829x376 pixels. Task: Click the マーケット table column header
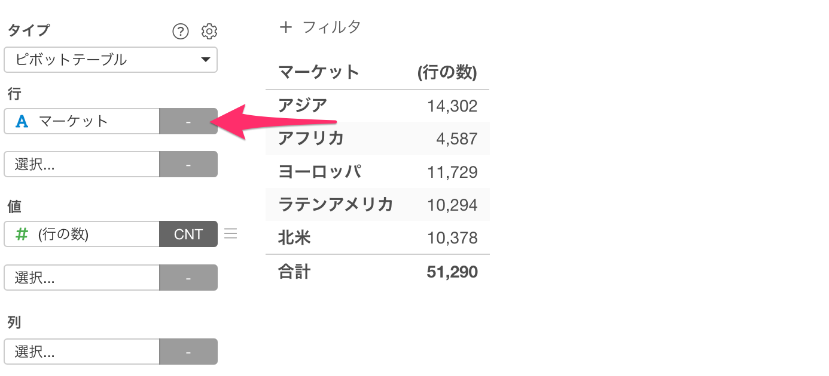coord(319,73)
